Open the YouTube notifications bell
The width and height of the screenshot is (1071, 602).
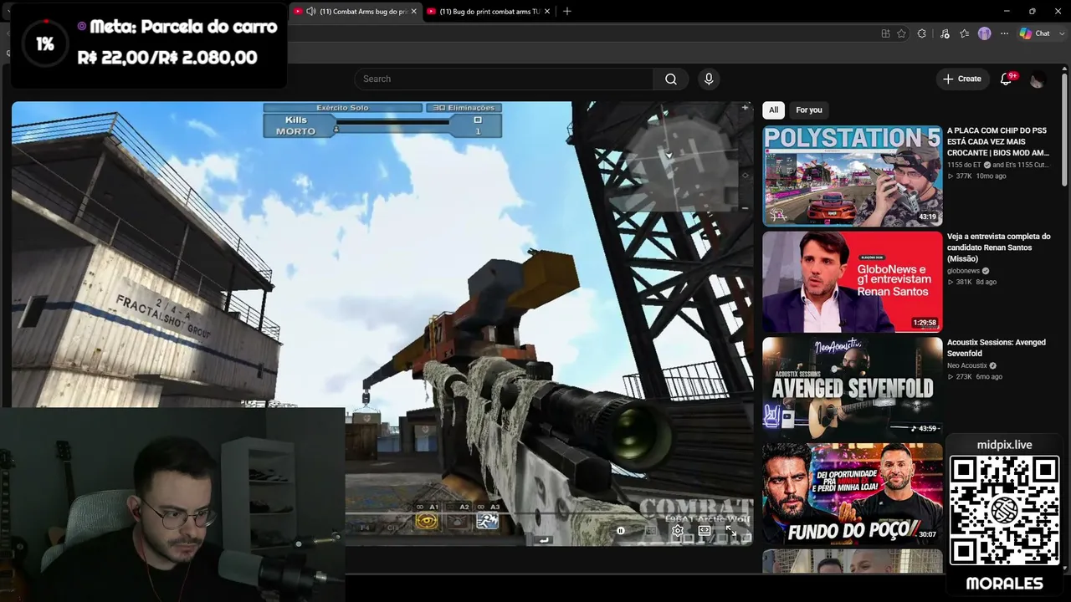tap(1007, 79)
